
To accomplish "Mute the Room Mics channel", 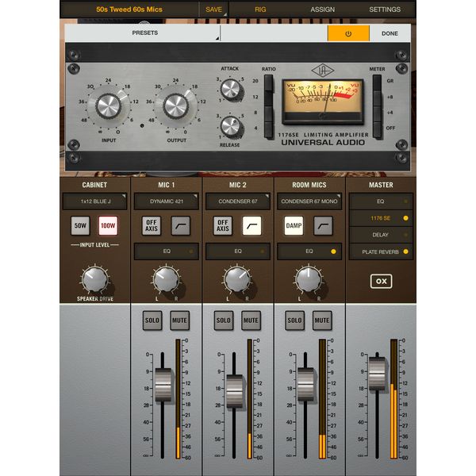I will [322, 321].
